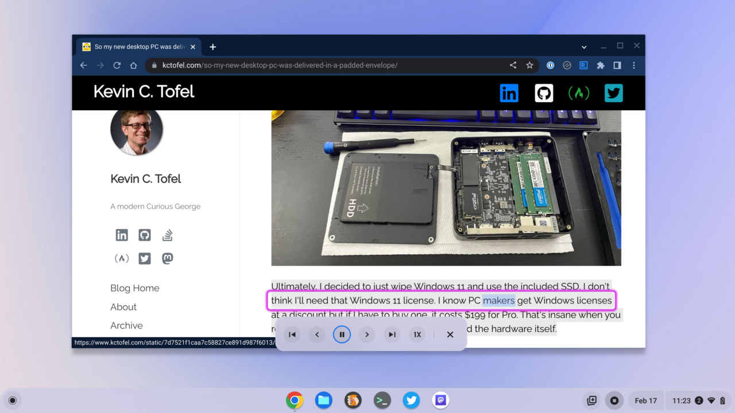
Task: Click the URL in the address bar
Action: (x=280, y=65)
